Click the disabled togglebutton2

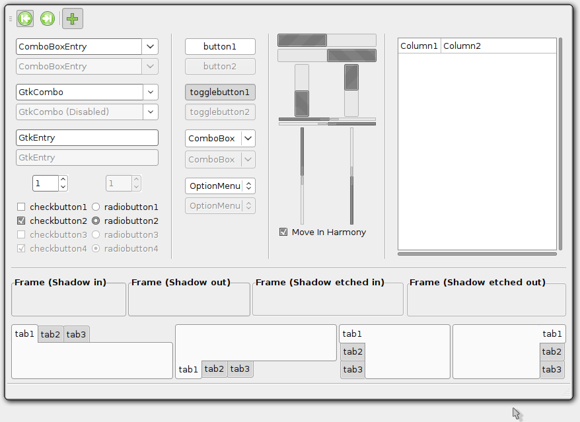point(220,112)
